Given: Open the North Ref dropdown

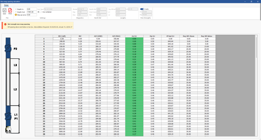Looking at the screenshot, I should pos(101,9).
